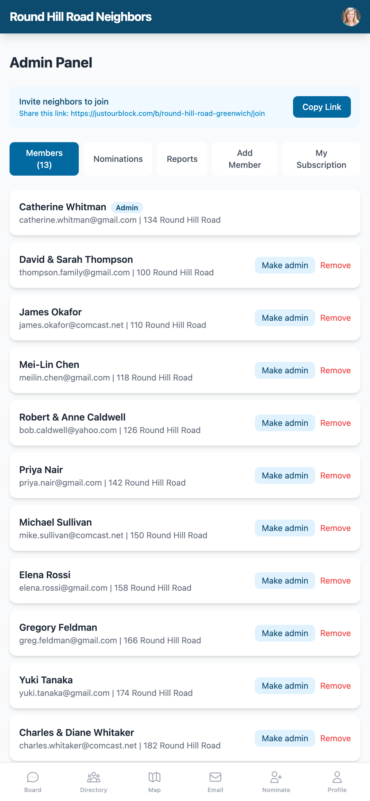Click the user avatar photo in header

(351, 17)
